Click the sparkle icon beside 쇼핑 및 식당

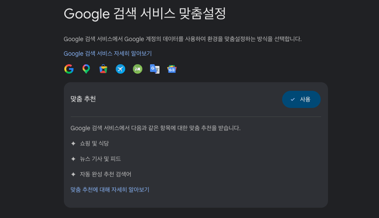point(73,143)
